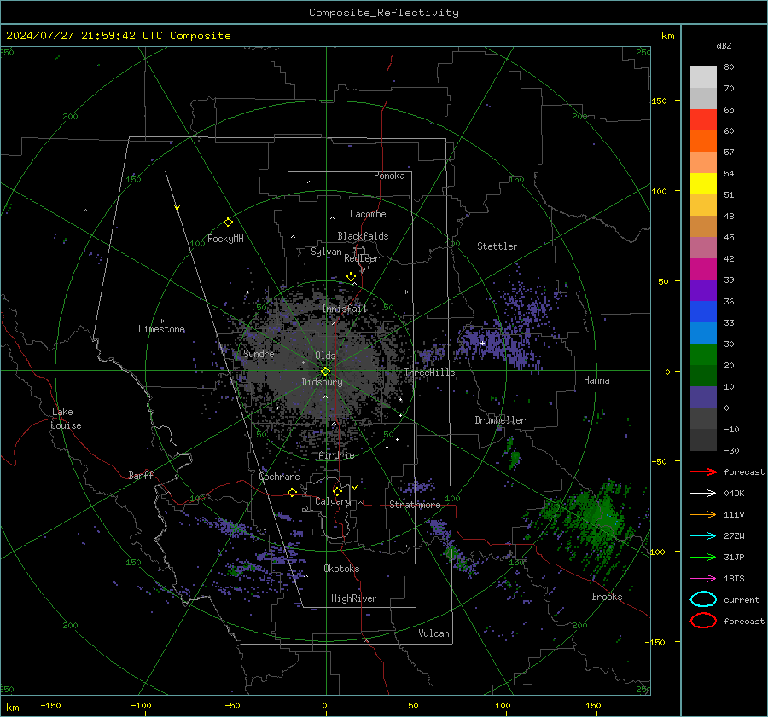
Task: Select the 80 dBZ light gray swatch
Action: [703, 78]
